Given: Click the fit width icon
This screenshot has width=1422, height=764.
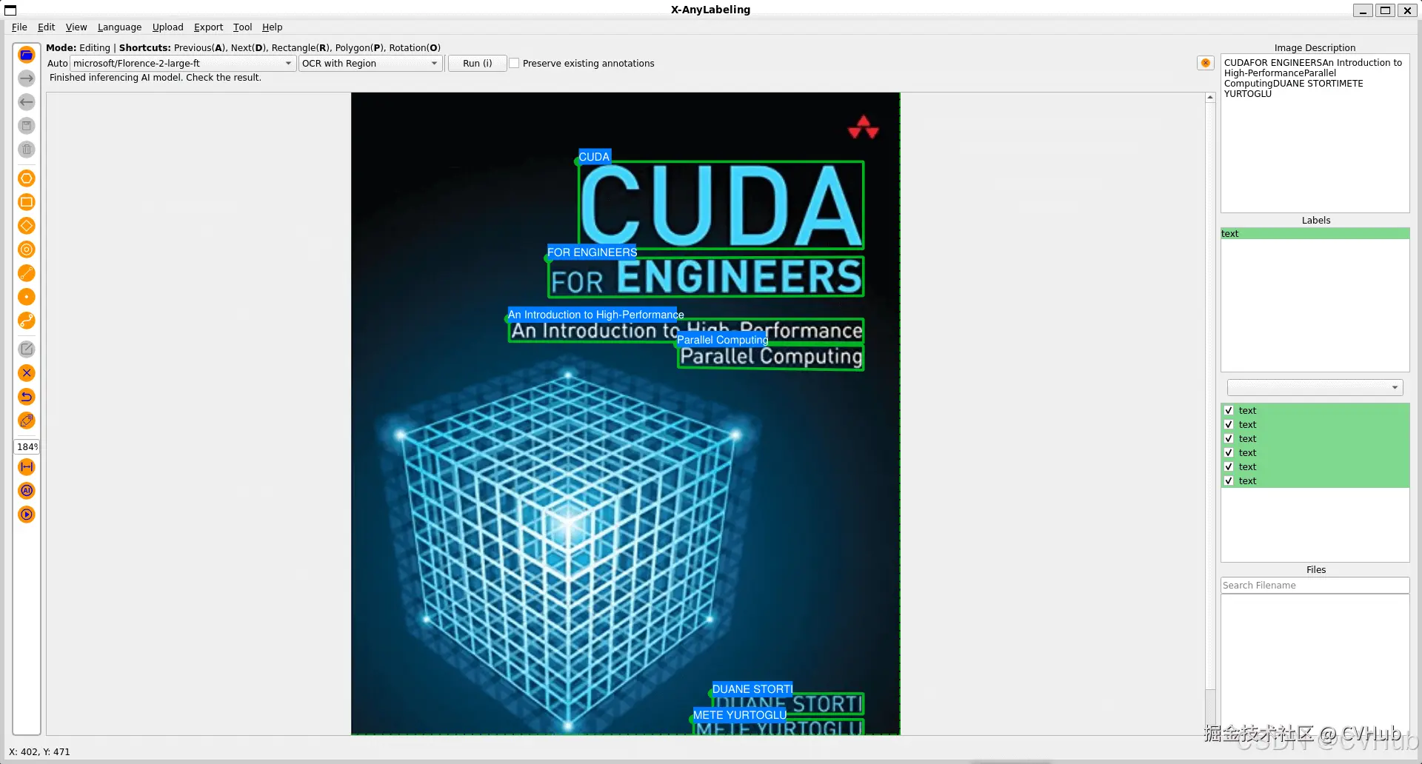Looking at the screenshot, I should pyautogui.click(x=27, y=467).
